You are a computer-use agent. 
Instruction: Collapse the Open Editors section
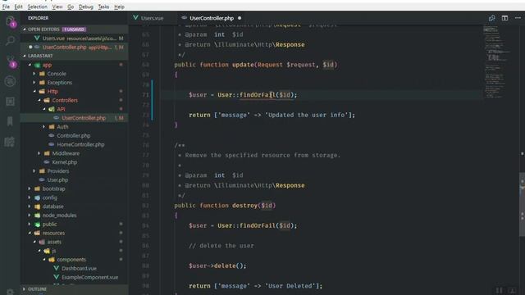click(24, 29)
